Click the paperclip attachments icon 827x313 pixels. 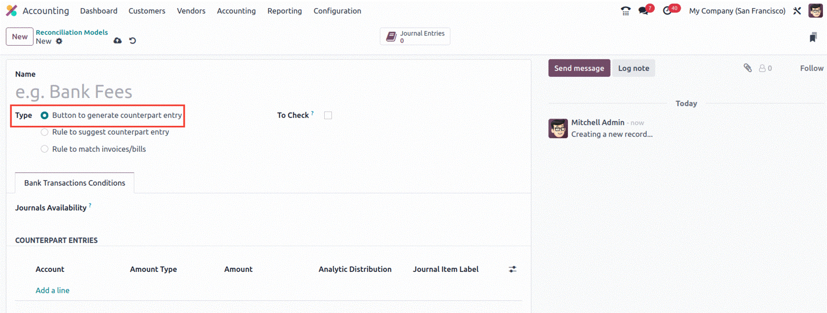[748, 68]
